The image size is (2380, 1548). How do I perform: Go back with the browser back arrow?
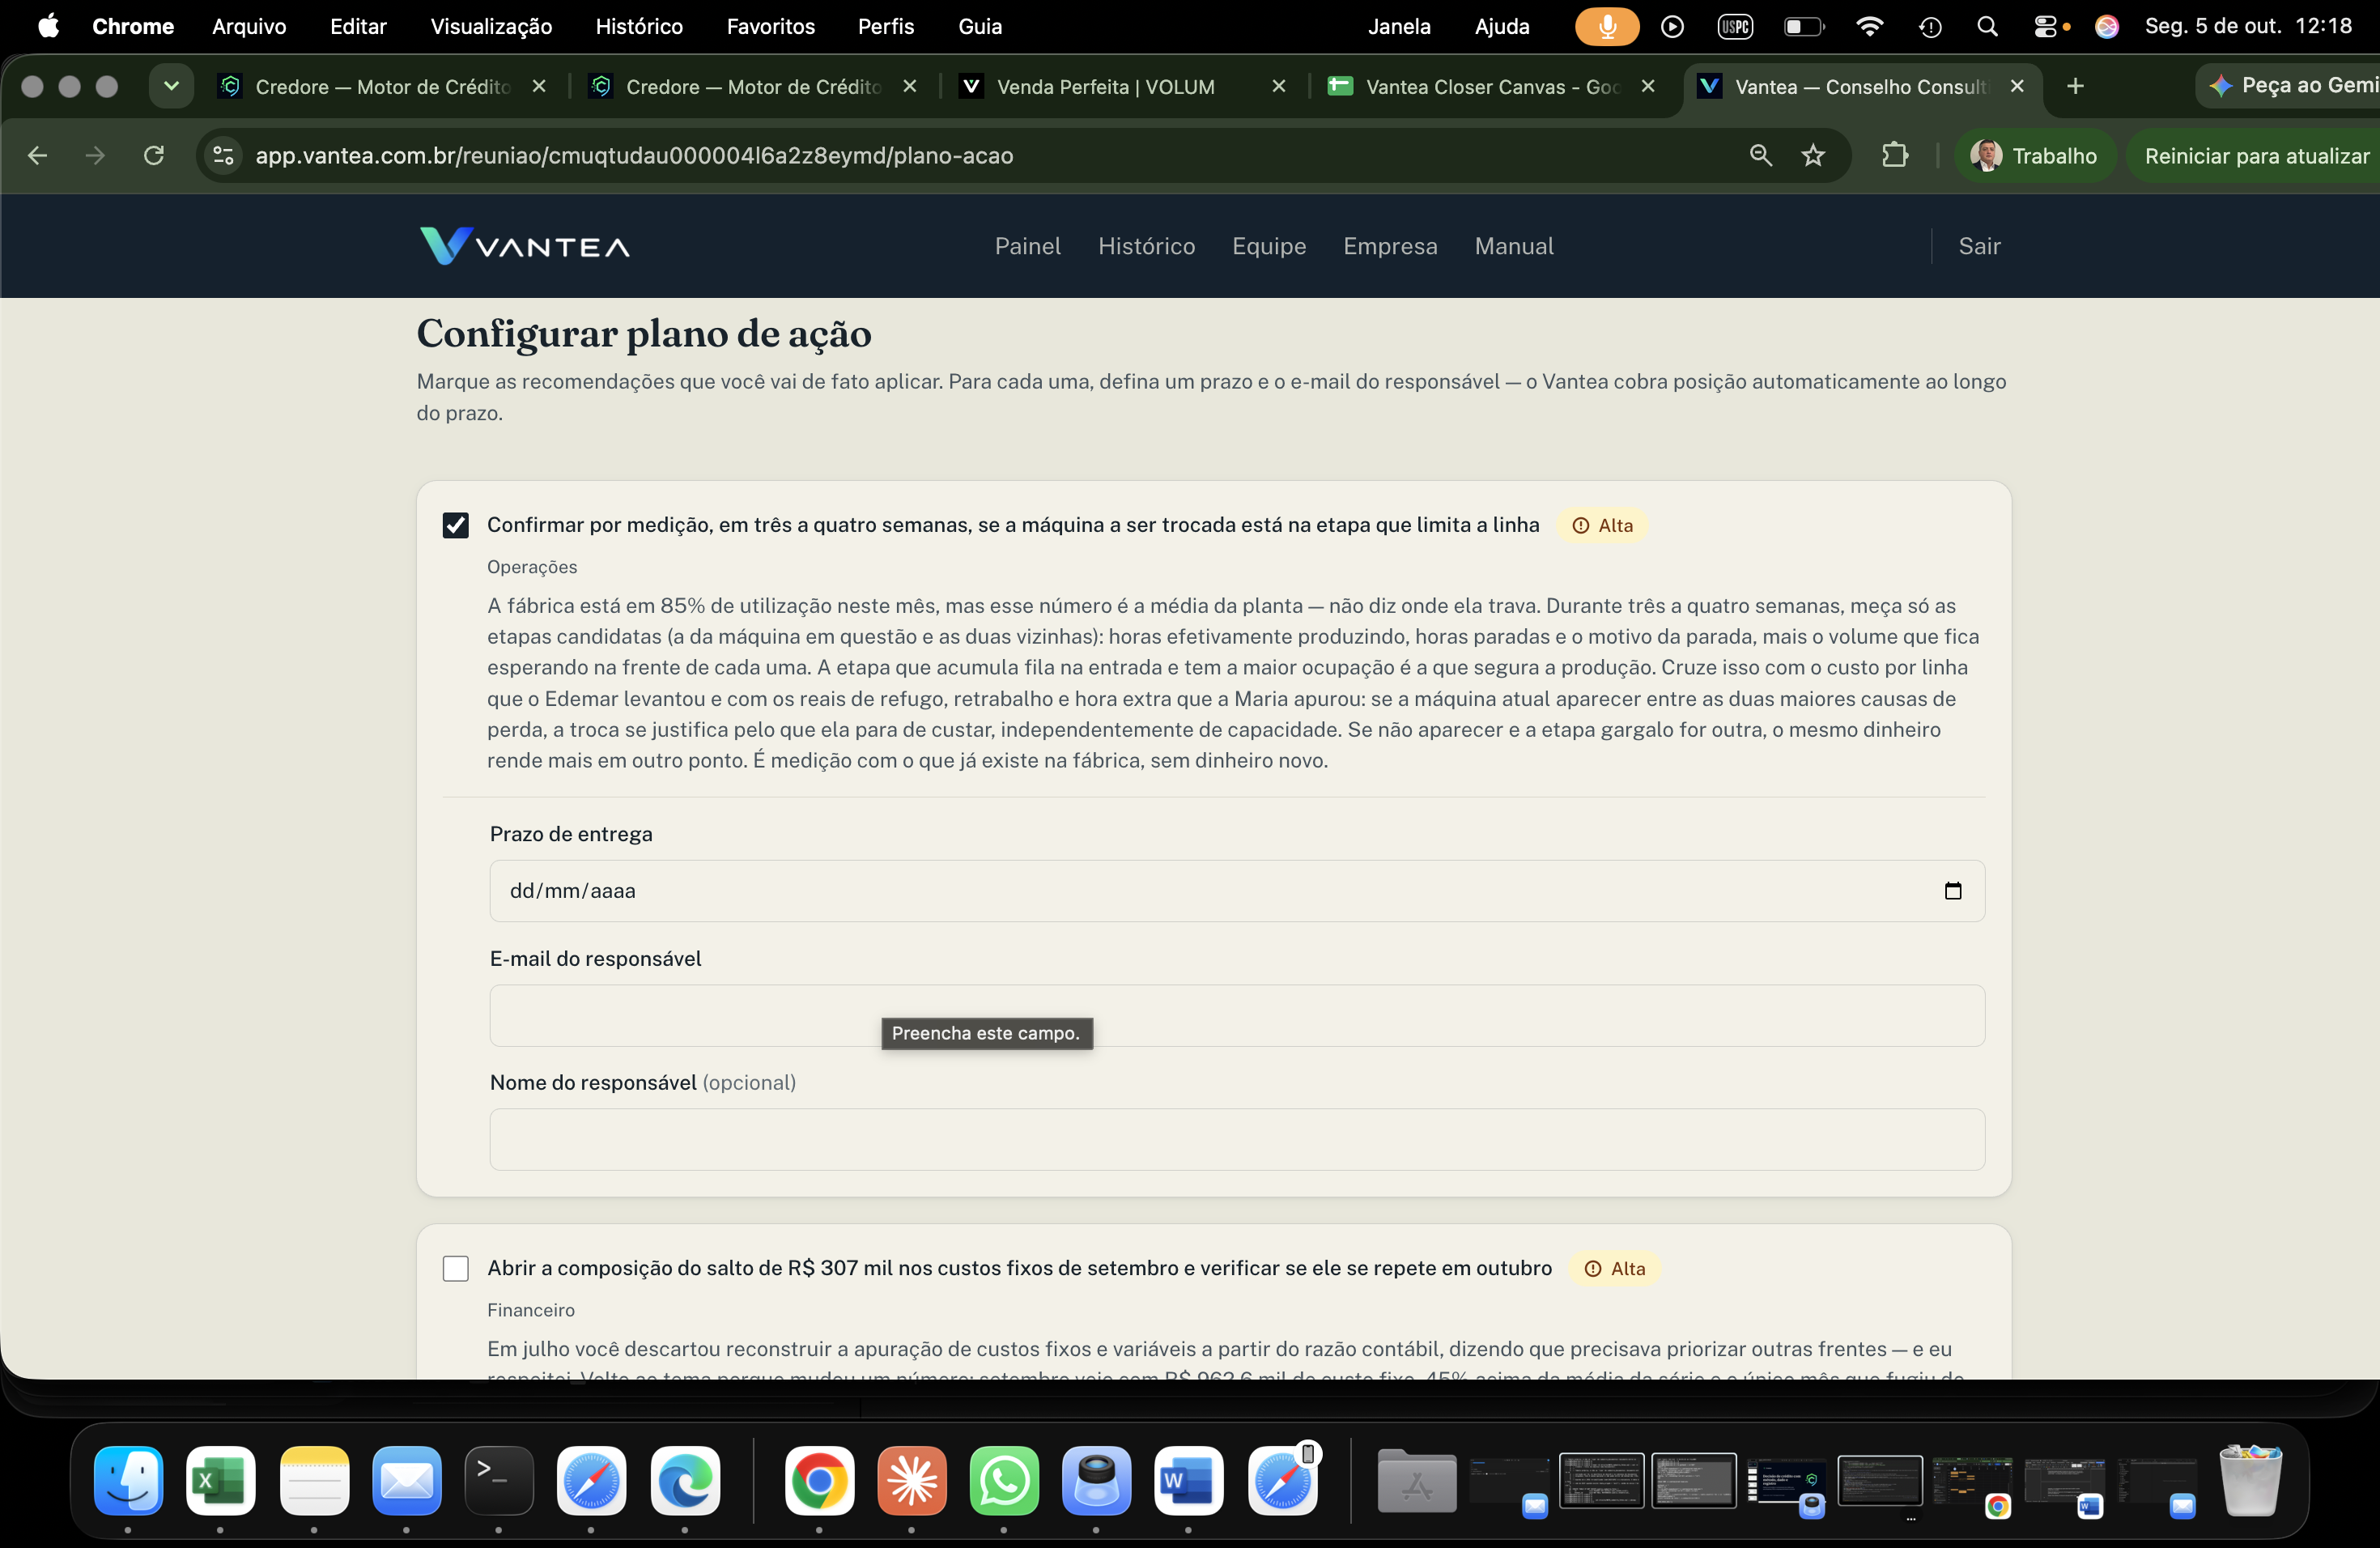(38, 155)
